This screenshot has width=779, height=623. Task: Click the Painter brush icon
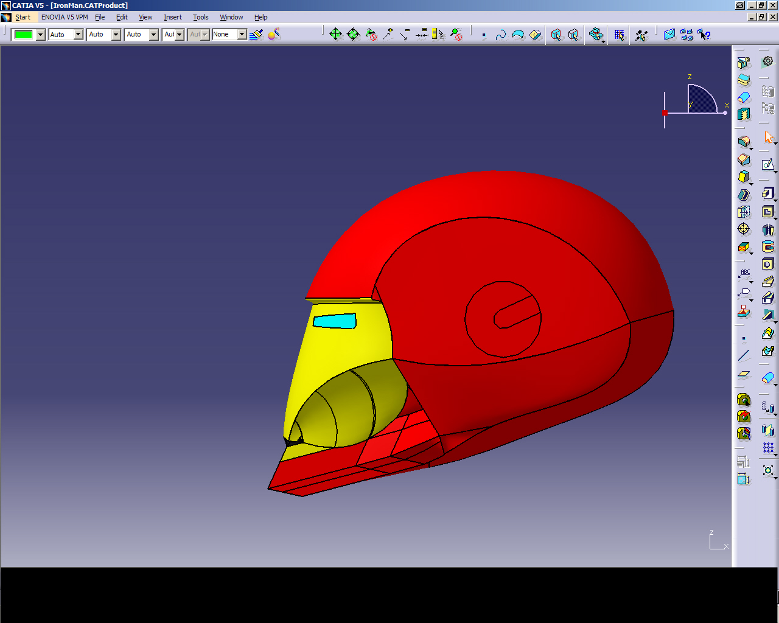click(x=256, y=35)
